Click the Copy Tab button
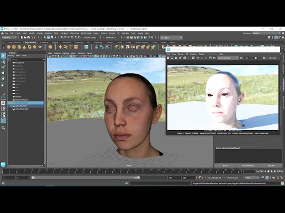Viewport: 285px width, 213px height. tap(271, 166)
